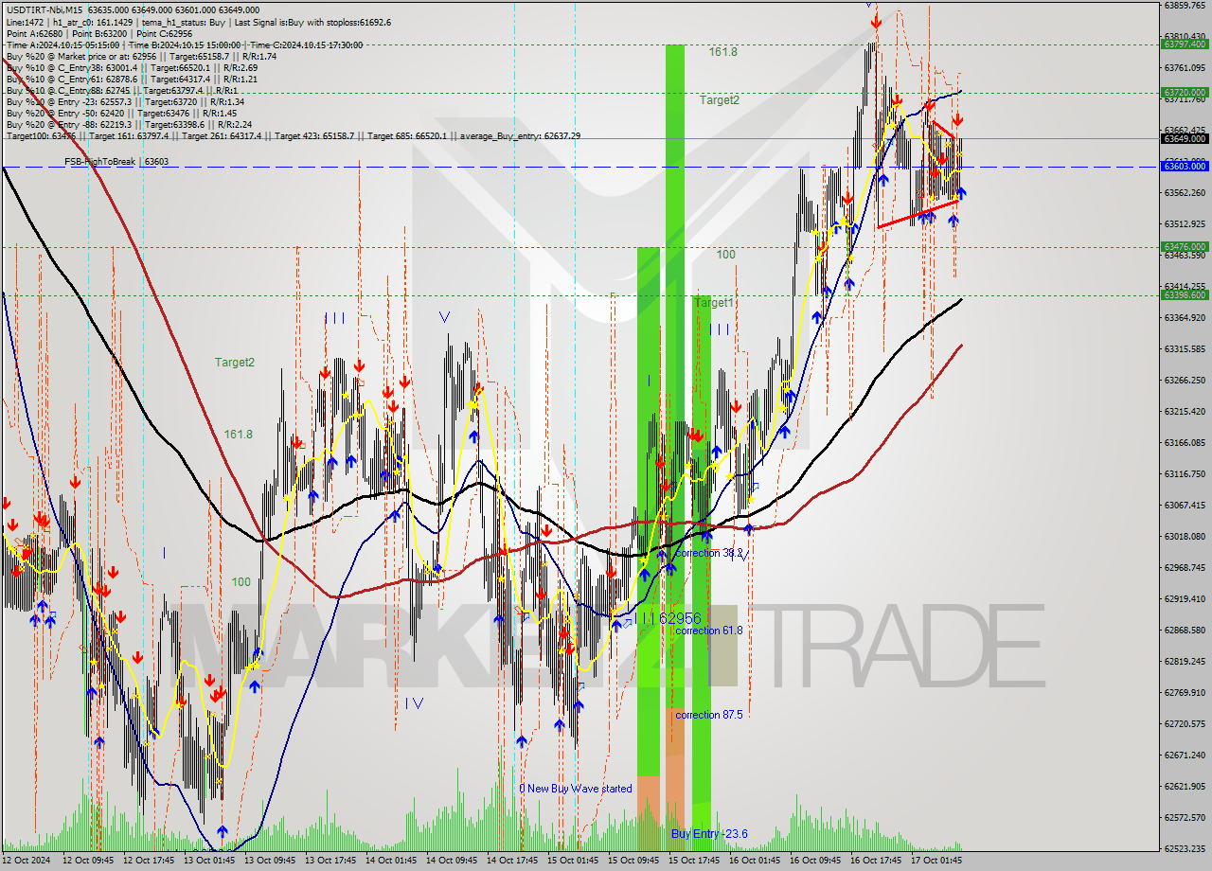Click the blue 63603.000 price tag

(1184, 166)
